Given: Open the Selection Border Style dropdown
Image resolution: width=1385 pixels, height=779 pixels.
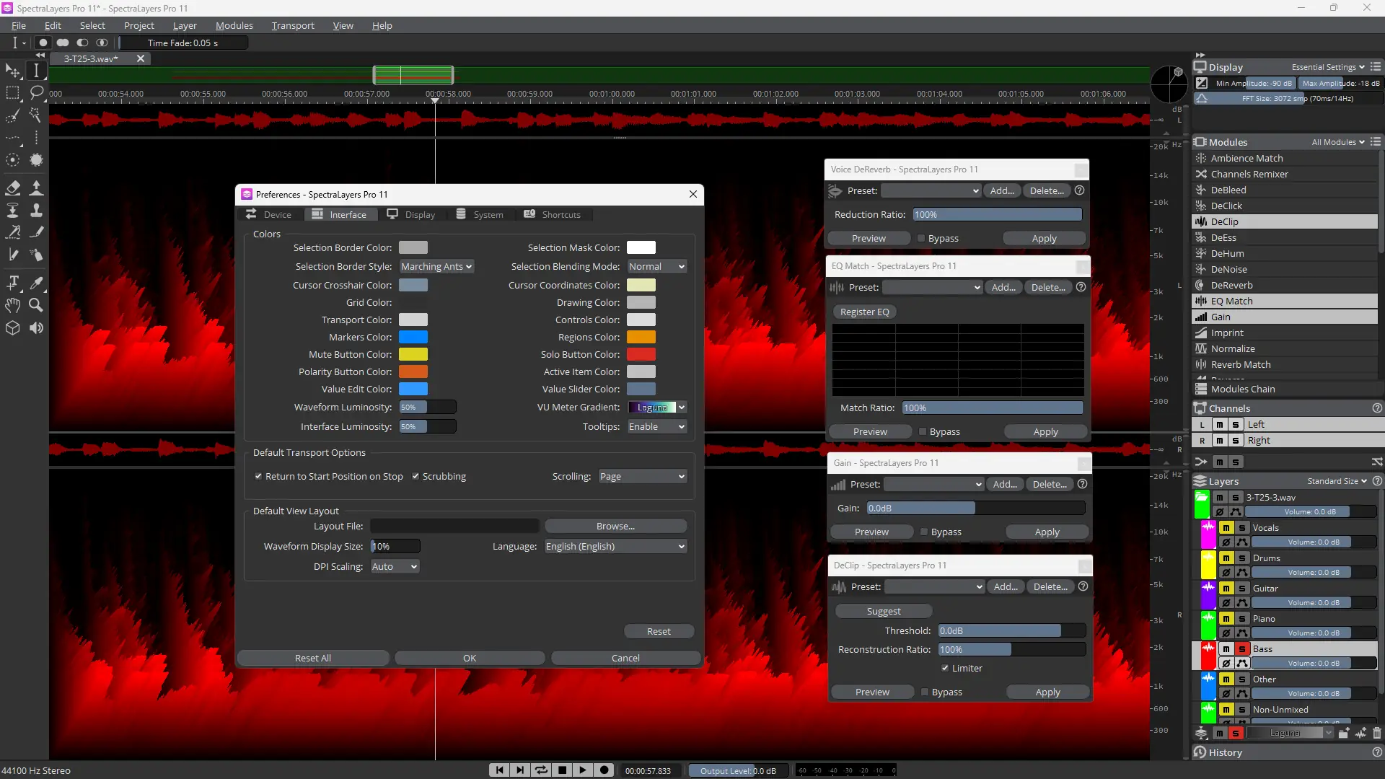Looking at the screenshot, I should coord(436,267).
